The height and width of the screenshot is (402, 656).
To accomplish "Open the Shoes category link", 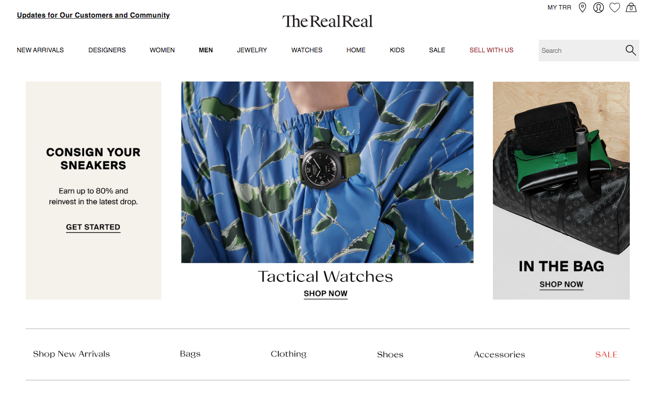I will pyautogui.click(x=390, y=355).
